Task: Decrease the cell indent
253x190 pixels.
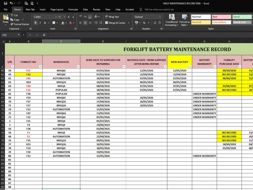Action: (x=96, y=23)
